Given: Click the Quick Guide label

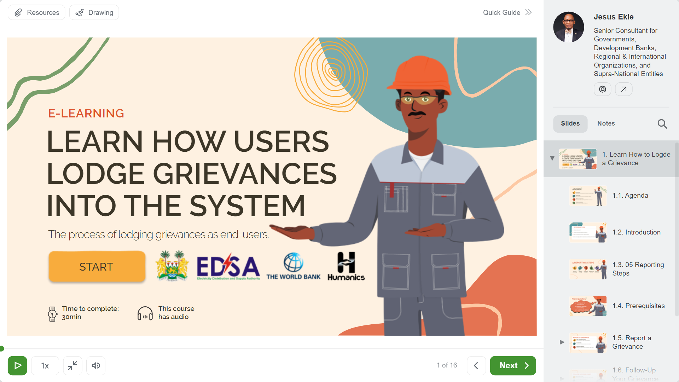Looking at the screenshot, I should 501,12.
